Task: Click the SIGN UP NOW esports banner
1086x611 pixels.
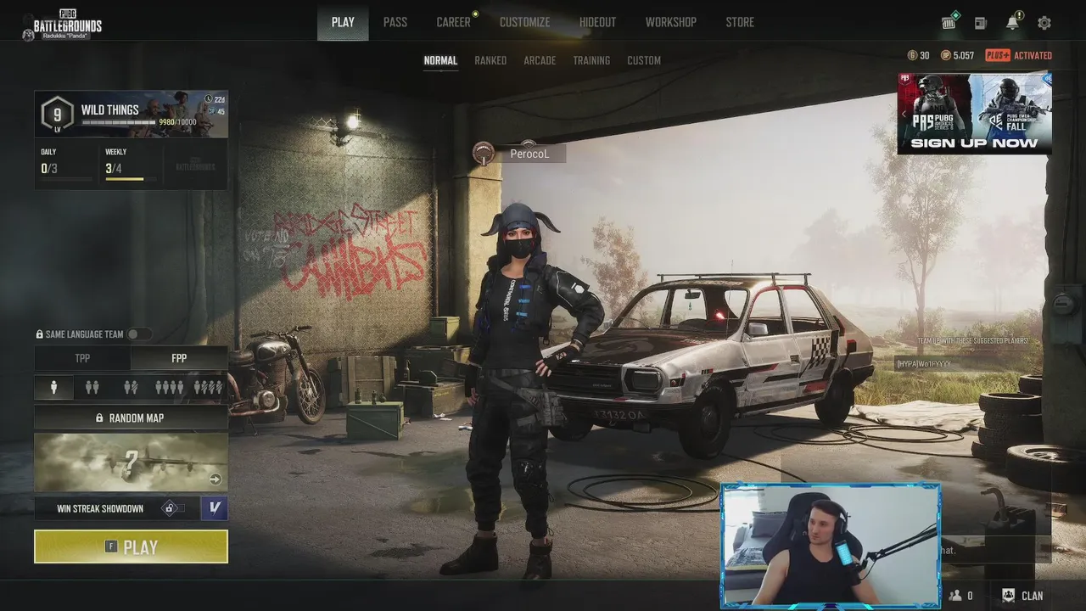Action: coord(975,114)
